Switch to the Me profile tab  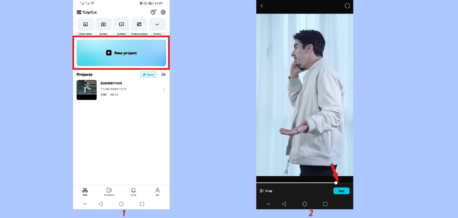click(x=157, y=192)
